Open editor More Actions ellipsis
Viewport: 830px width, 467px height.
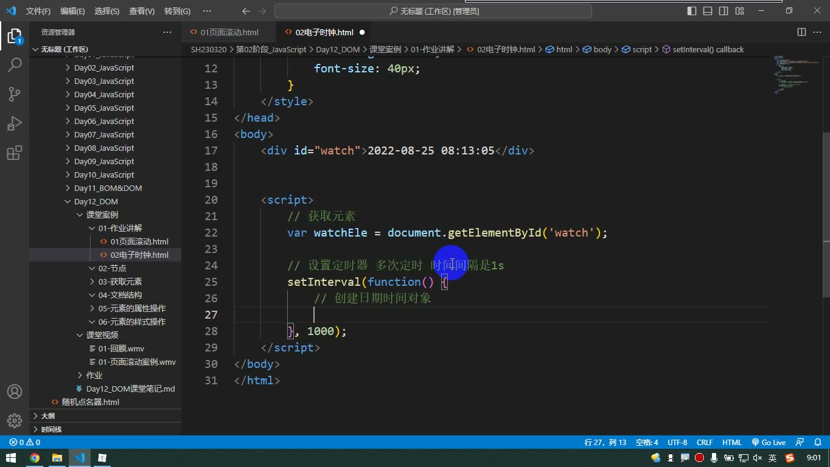pos(817,32)
